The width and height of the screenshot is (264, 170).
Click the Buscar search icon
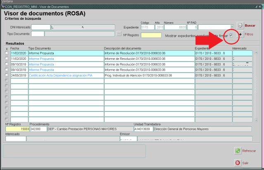click(x=240, y=26)
